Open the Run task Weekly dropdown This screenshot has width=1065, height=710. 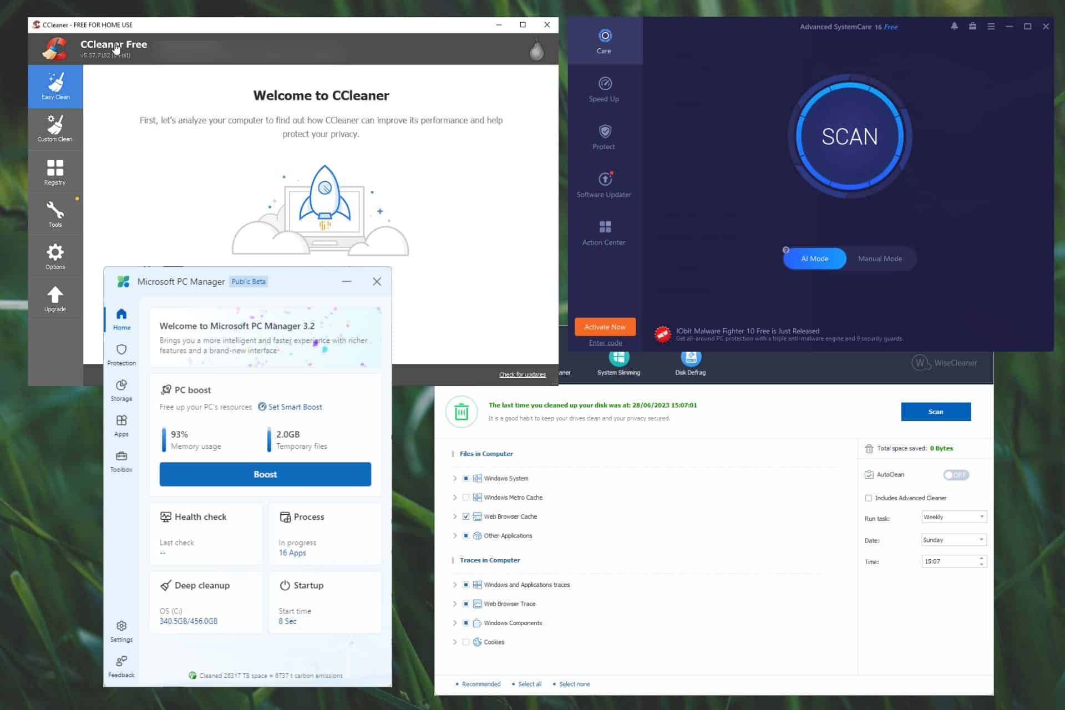(954, 517)
